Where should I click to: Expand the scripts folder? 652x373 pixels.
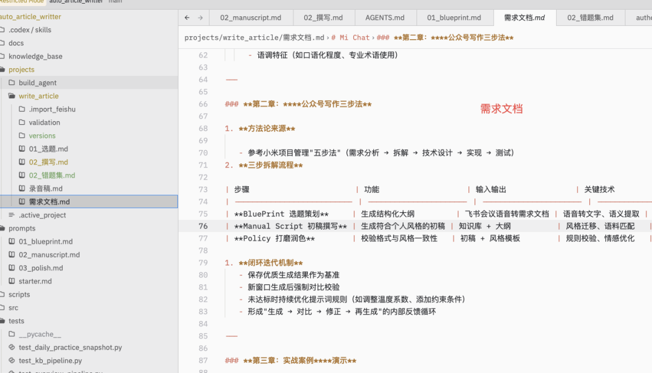point(19,294)
